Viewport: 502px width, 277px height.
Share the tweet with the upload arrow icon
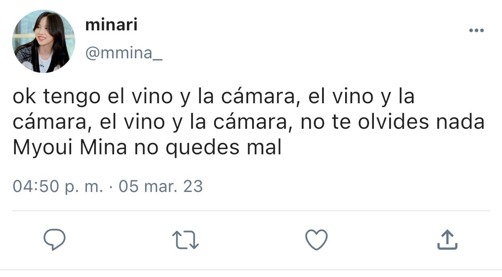(447, 240)
